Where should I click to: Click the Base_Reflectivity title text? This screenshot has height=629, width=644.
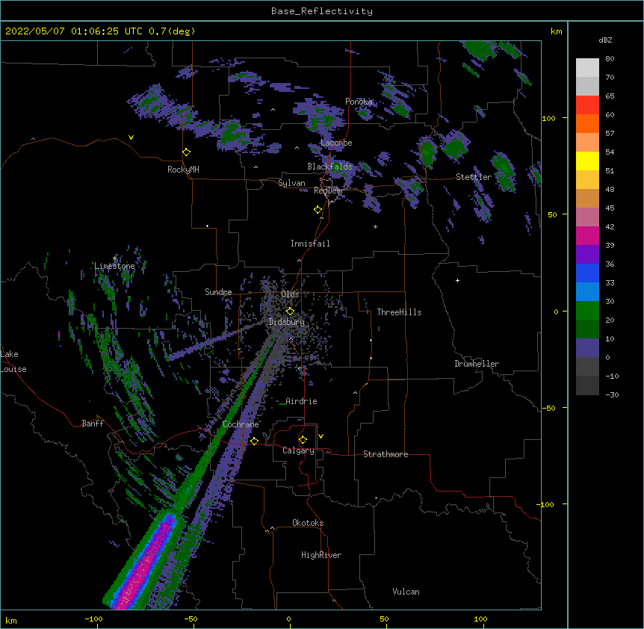(321, 11)
